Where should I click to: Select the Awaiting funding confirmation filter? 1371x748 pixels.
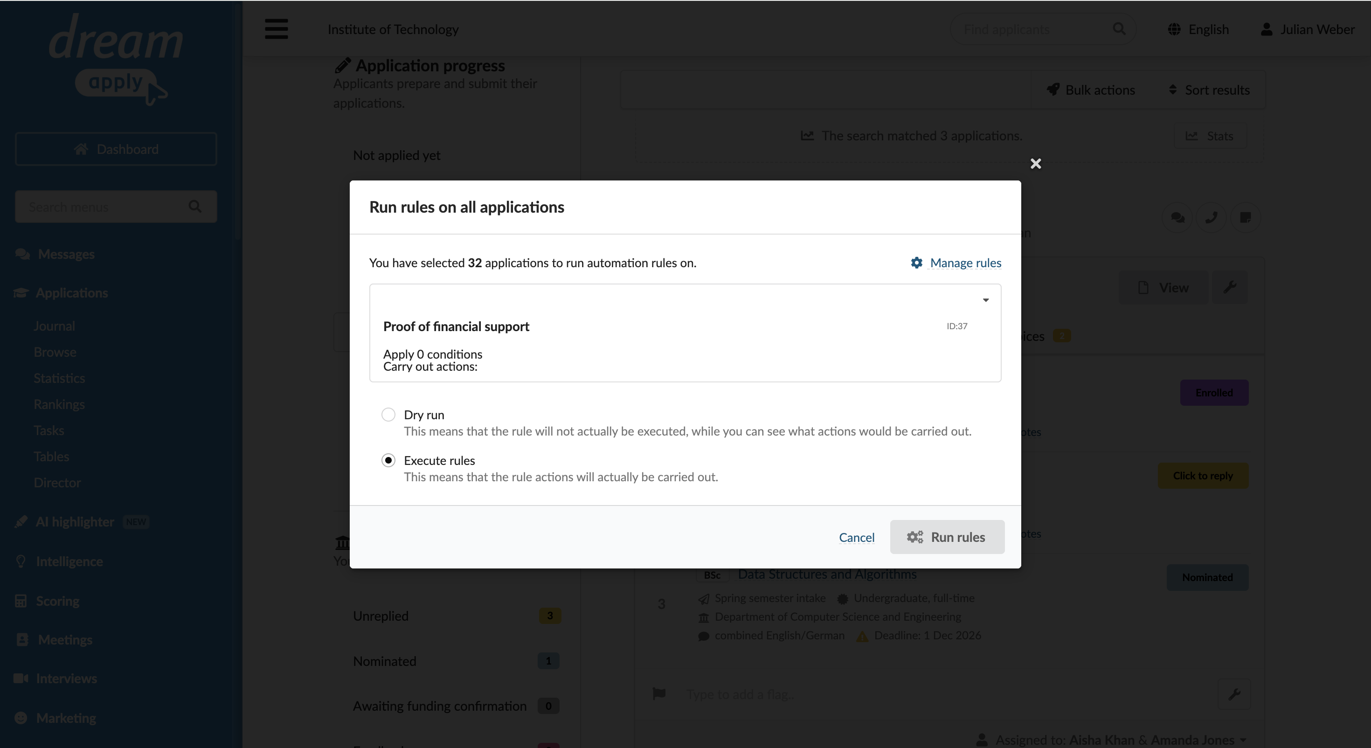click(457, 706)
